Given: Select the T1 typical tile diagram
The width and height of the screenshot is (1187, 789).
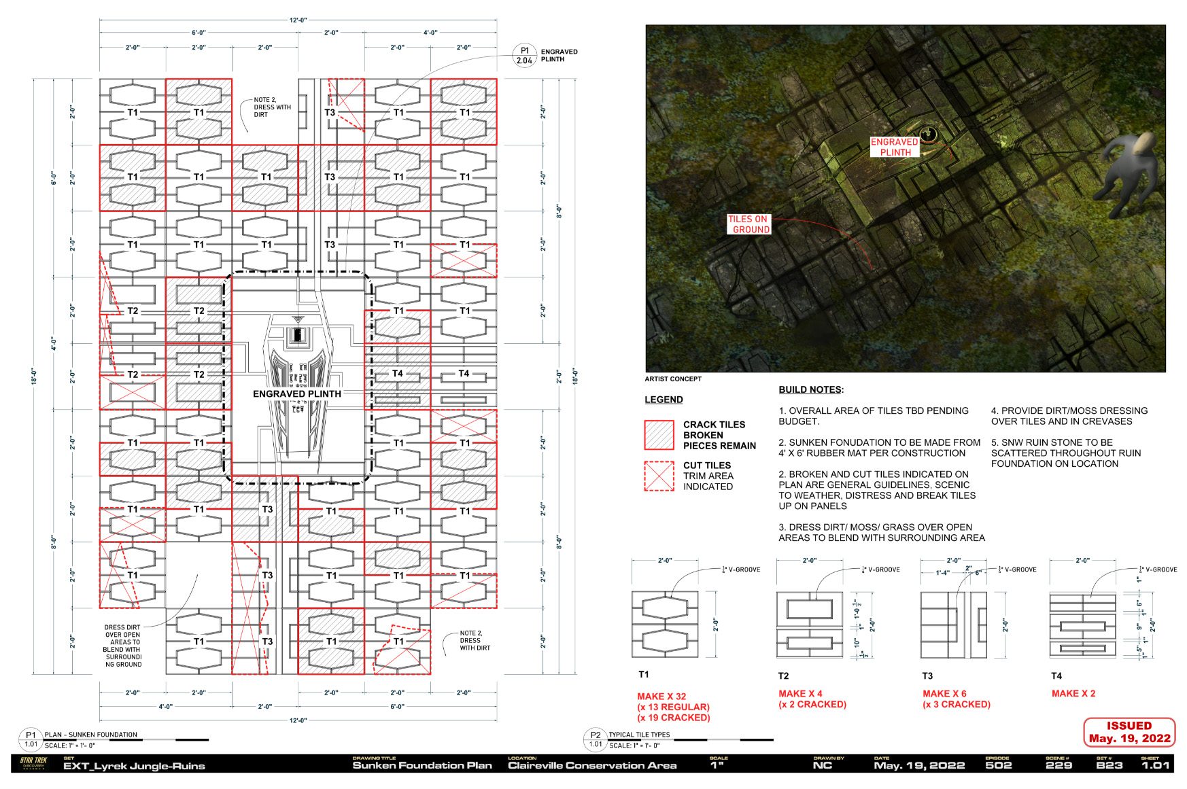Looking at the screenshot, I should (665, 624).
